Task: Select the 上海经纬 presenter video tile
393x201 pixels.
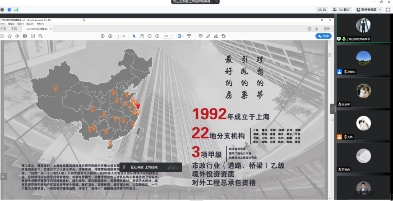Action: pyautogui.click(x=363, y=28)
